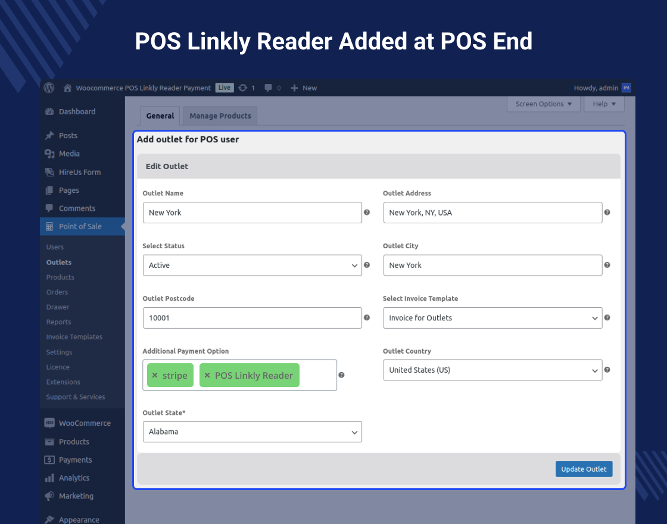This screenshot has height=524, width=667.
Task: Open site comments via the speech bubble icon
Action: (x=49, y=208)
